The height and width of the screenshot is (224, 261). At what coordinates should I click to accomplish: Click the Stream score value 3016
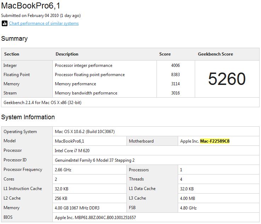coord(175,93)
